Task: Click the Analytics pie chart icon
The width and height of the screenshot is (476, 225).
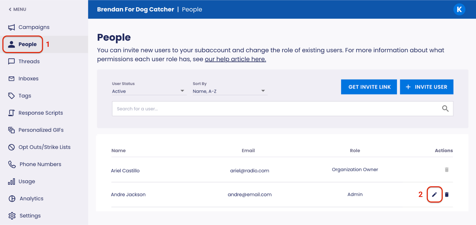Action: click(x=12, y=199)
